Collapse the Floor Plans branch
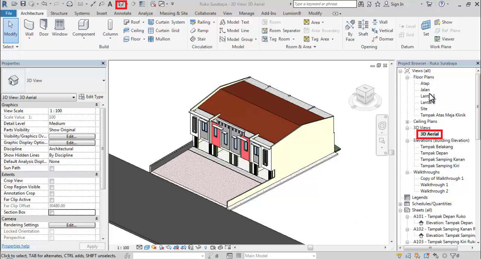This screenshot has height=259, width=481. 407,77
